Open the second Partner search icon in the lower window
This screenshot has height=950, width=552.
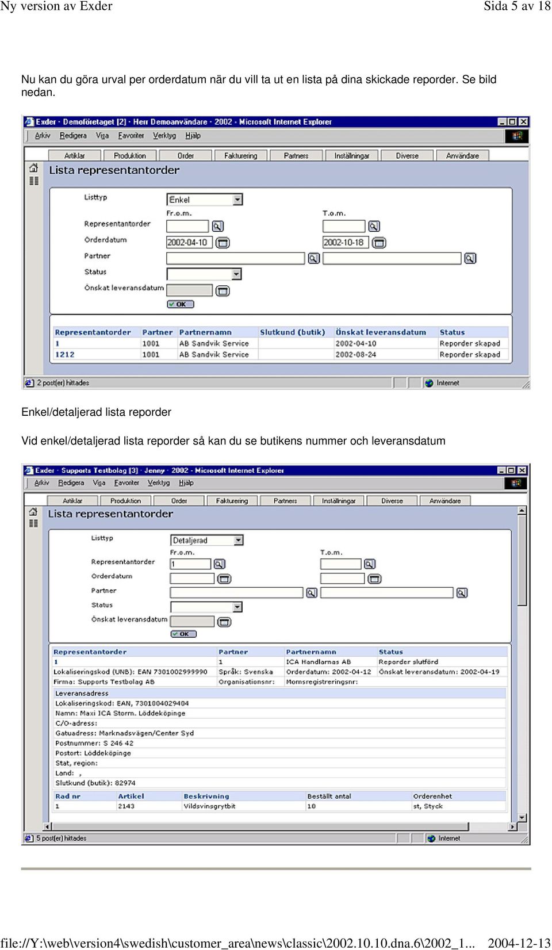[x=462, y=593]
